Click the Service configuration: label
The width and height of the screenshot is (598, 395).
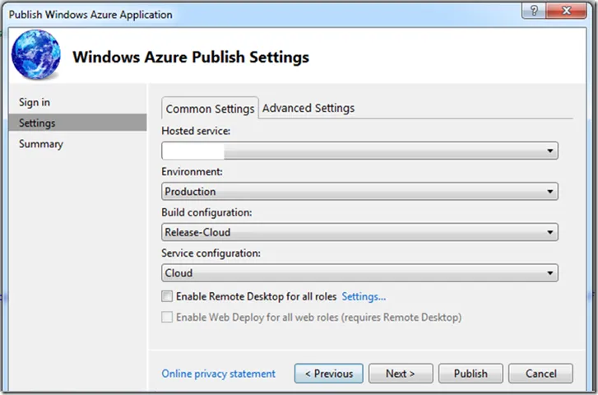[211, 253]
